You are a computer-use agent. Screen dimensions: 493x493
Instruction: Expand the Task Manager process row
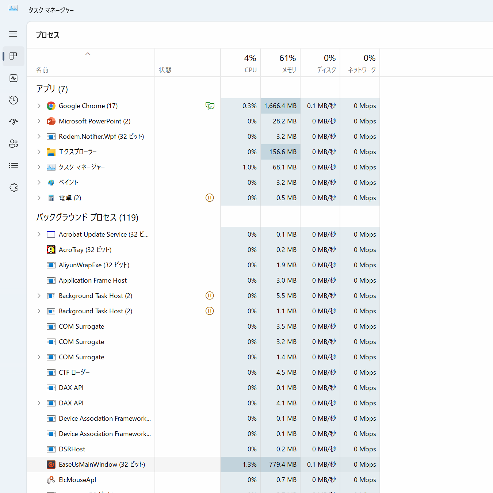coord(39,167)
